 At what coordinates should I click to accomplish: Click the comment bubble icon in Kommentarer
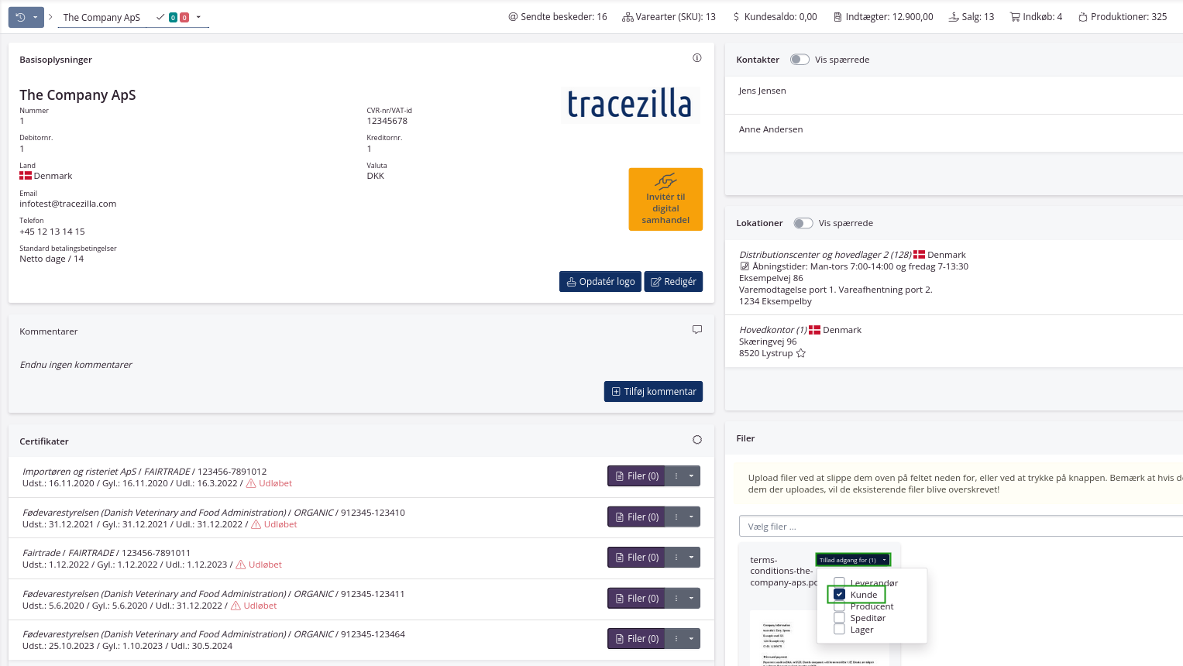coord(696,330)
